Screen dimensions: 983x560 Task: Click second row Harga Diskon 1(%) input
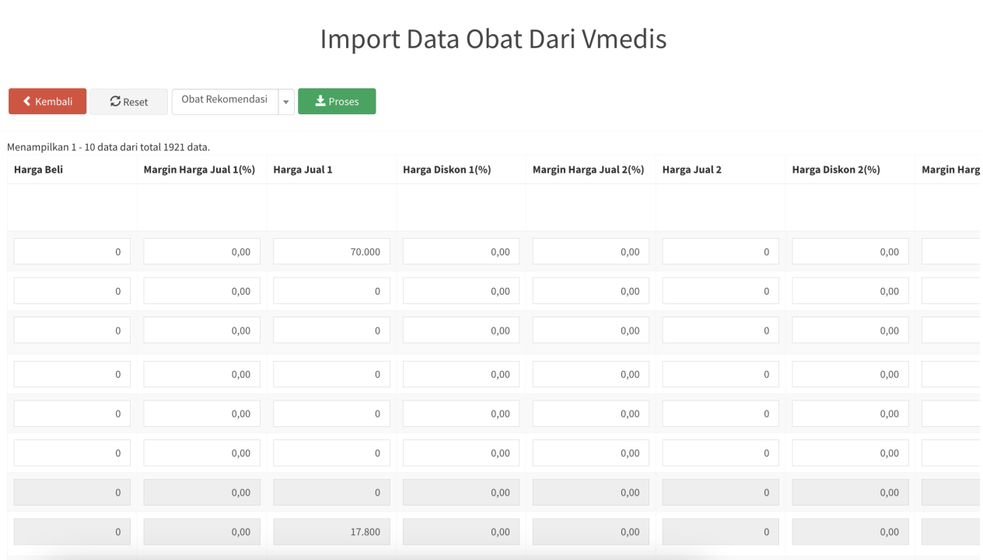click(x=461, y=291)
